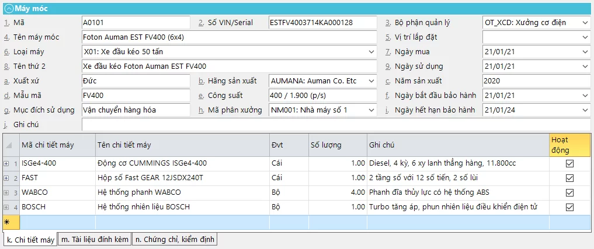The width and height of the screenshot is (594, 249).
Task: Expand row 2 FAST plus icon
Action: click(6, 178)
